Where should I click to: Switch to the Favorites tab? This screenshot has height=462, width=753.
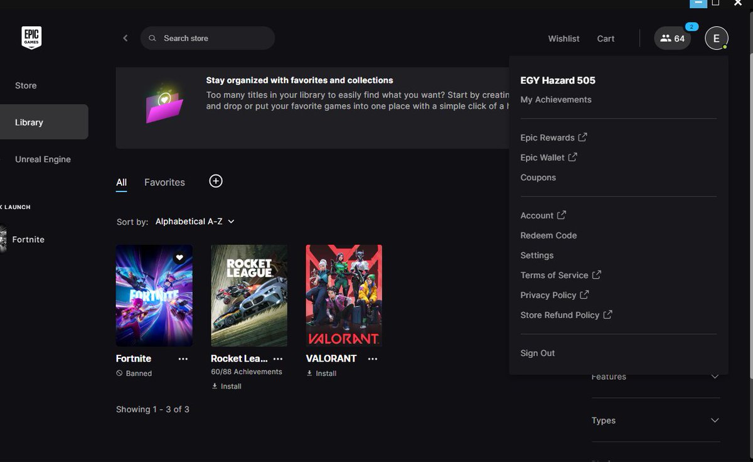[x=164, y=182]
